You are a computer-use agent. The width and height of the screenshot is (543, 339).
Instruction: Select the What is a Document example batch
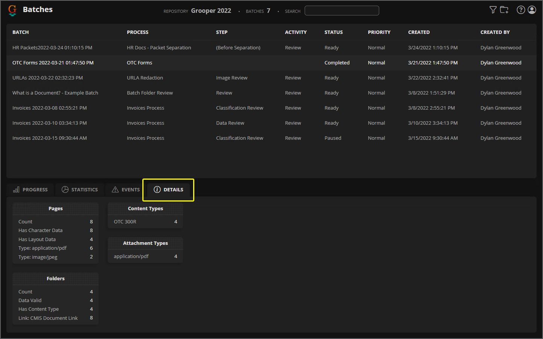click(x=55, y=93)
